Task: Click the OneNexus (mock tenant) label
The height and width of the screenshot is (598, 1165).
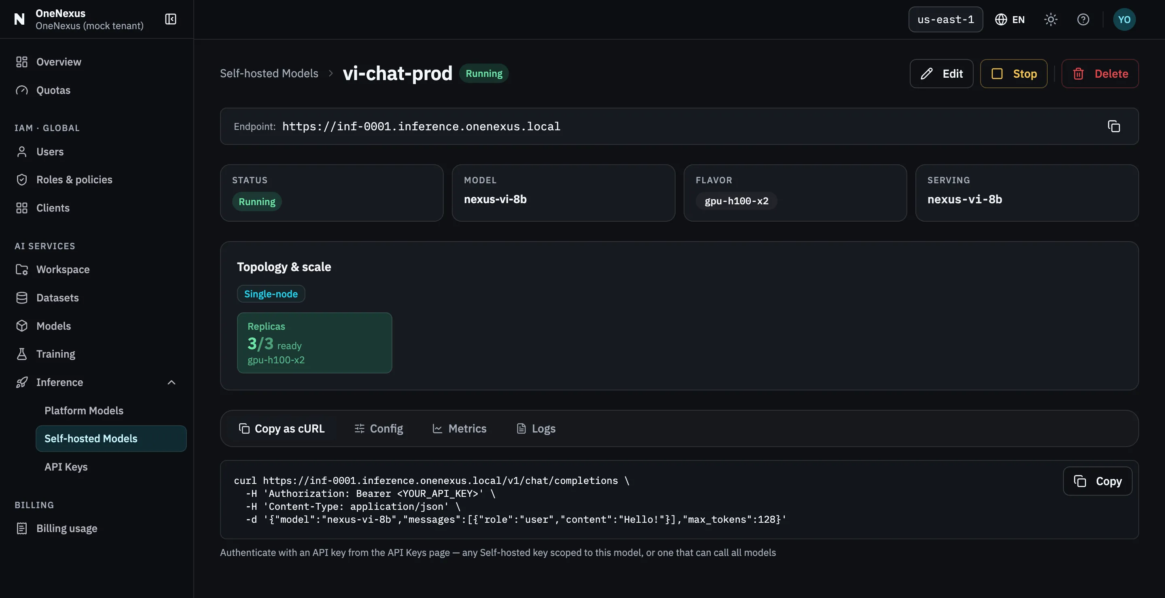Action: point(89,26)
